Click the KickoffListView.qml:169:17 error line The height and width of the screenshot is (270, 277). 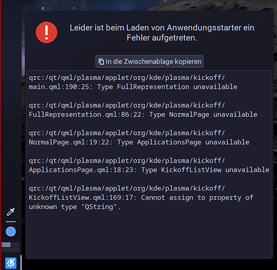pos(141,198)
